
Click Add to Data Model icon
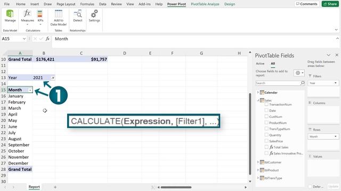pyautogui.click(x=58, y=14)
